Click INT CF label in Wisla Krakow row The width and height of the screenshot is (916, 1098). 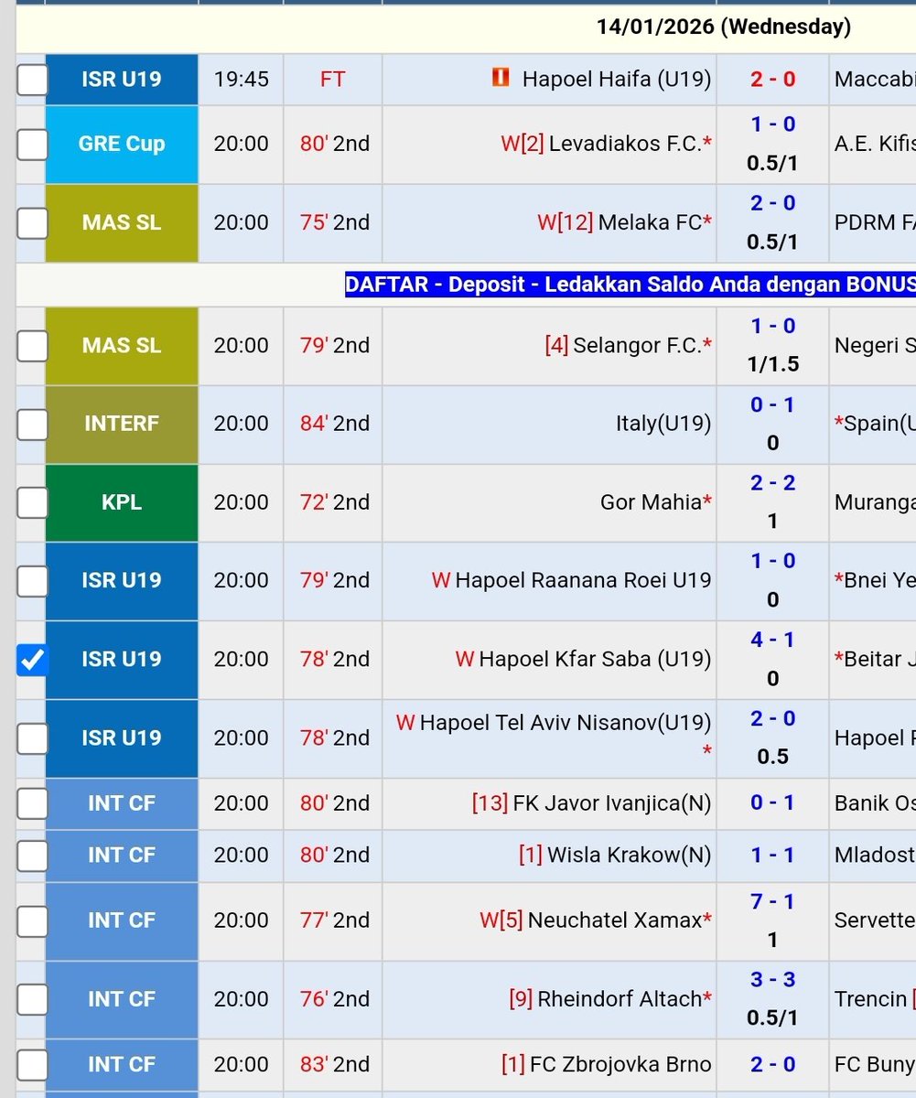tap(122, 855)
